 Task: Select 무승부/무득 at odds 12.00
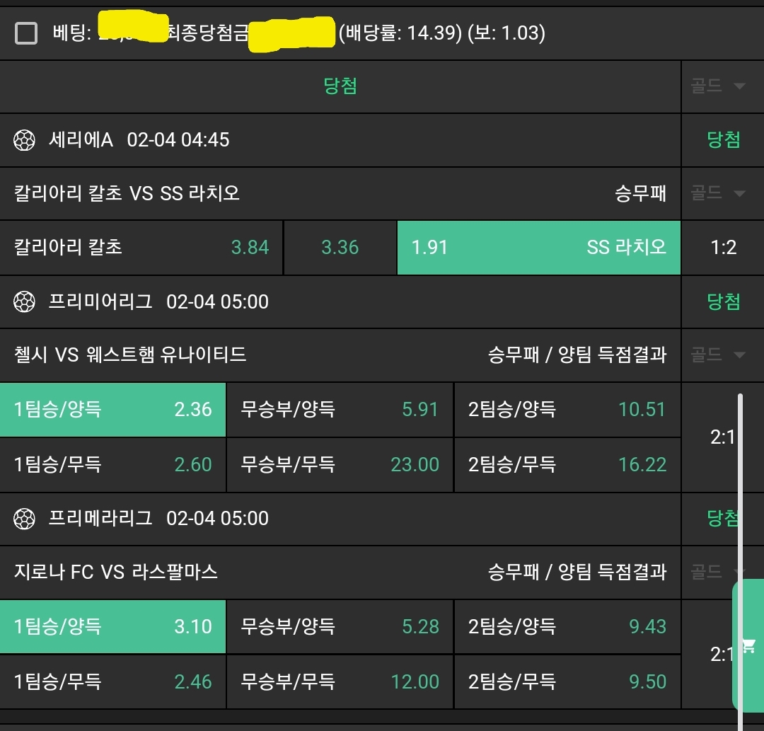pos(340,681)
